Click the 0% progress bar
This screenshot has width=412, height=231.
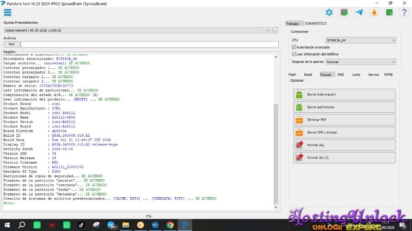(149, 216)
